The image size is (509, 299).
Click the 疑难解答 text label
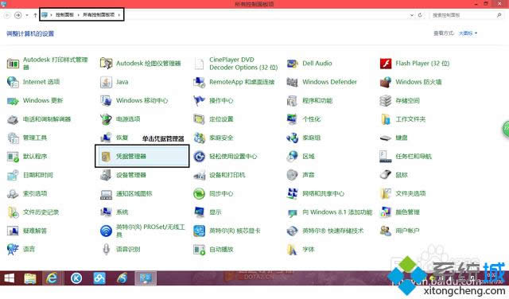[x=35, y=231]
